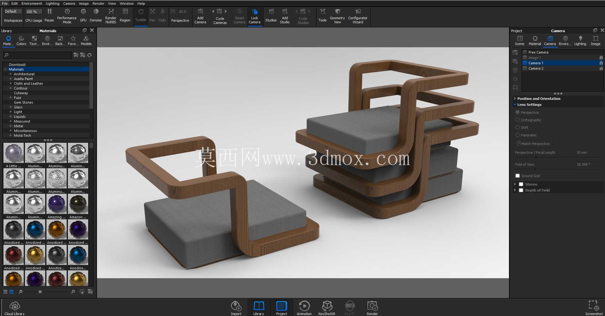This screenshot has width=605, height=316.
Task: Click the Performance Mode icon
Action: pos(67,12)
